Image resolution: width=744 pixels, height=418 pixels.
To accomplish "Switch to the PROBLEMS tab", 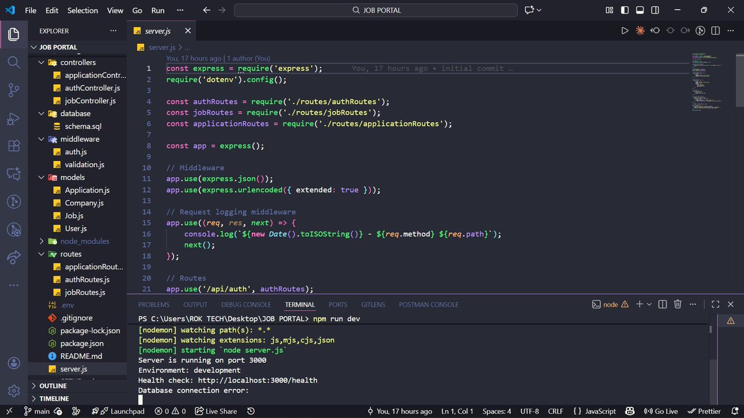I will coord(154,305).
